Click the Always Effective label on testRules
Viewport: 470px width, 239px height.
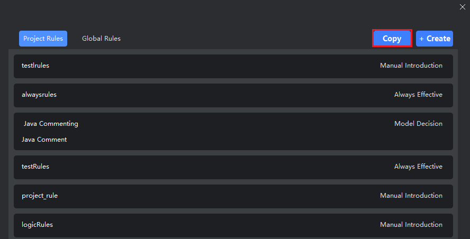tap(418, 167)
